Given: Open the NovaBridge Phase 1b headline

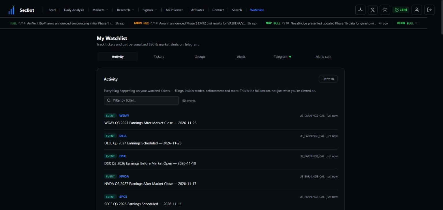Looking at the screenshot, I should pos(333,23).
